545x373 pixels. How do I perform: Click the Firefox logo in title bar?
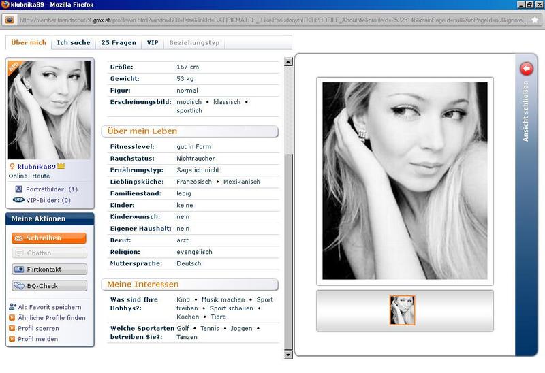[x=5, y=5]
